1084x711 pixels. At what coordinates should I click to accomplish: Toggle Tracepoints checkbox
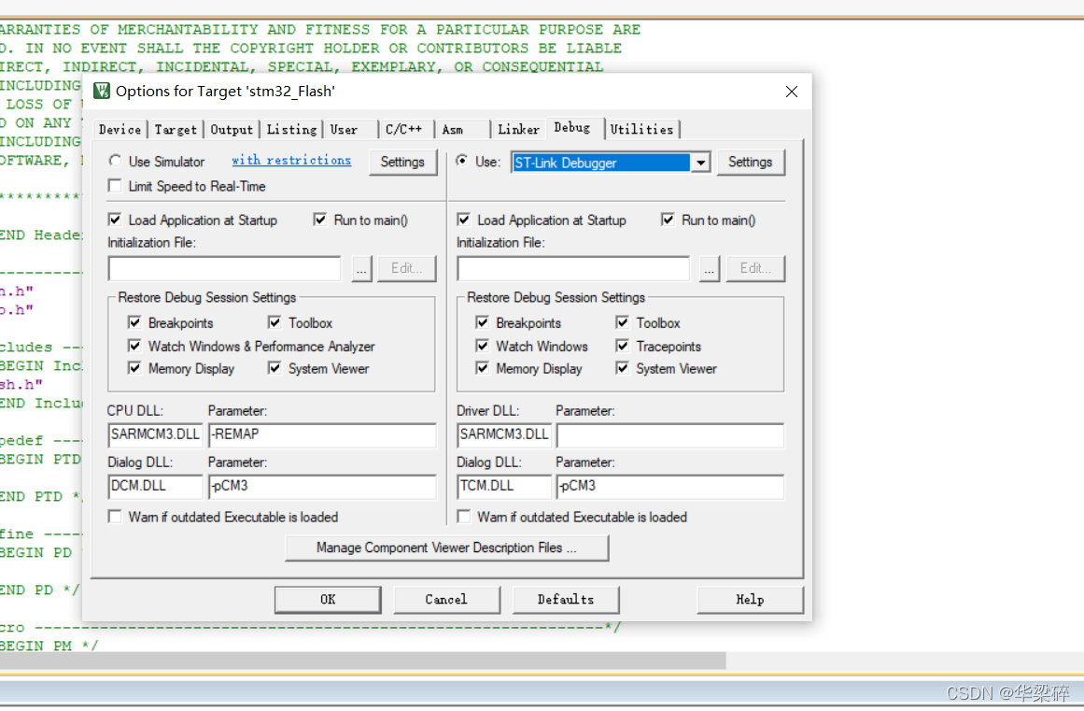click(623, 346)
